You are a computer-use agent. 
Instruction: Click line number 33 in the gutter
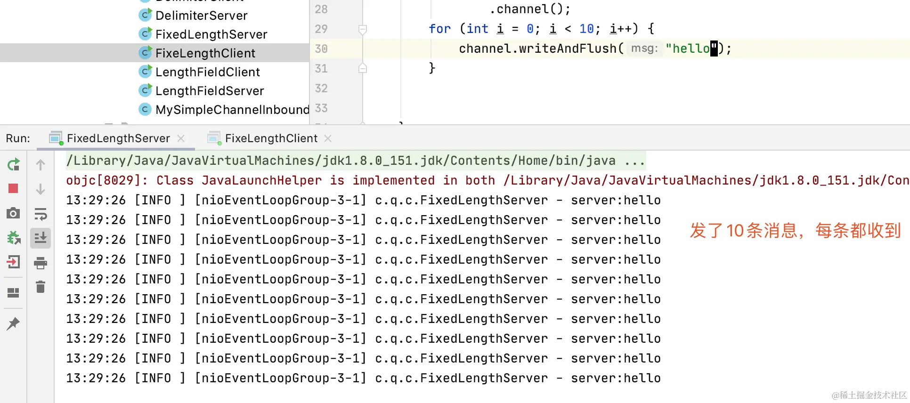[321, 108]
